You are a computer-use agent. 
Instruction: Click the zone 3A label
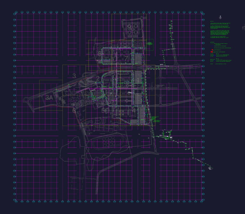(49, 98)
